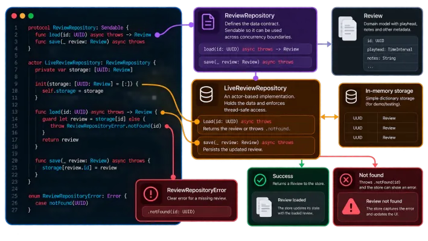428x241 pixels.
Task: Click the stacked pages icon in the Review card
Action: pos(348,28)
